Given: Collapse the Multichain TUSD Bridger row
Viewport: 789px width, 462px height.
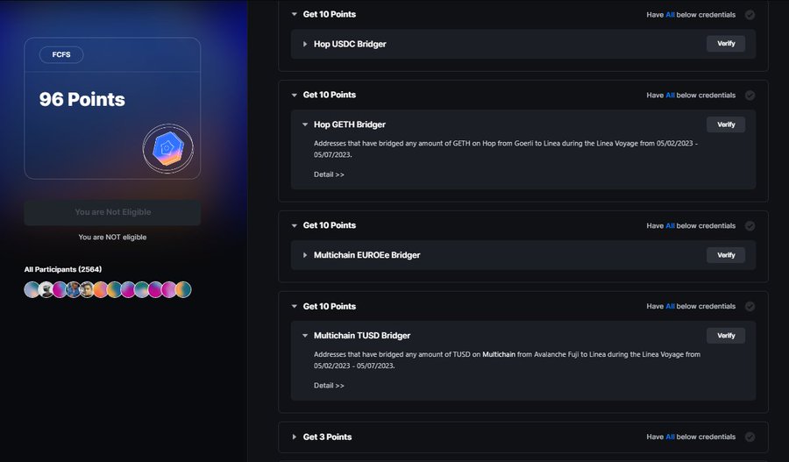Looking at the screenshot, I should (305, 336).
